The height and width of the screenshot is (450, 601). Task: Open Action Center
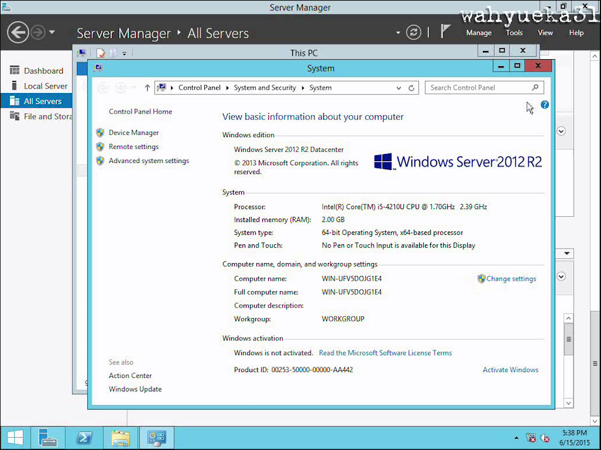point(130,376)
